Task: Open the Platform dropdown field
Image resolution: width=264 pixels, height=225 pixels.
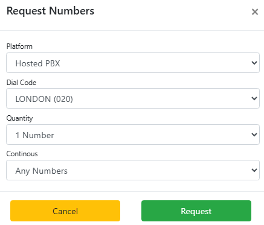Action: [x=133, y=63]
